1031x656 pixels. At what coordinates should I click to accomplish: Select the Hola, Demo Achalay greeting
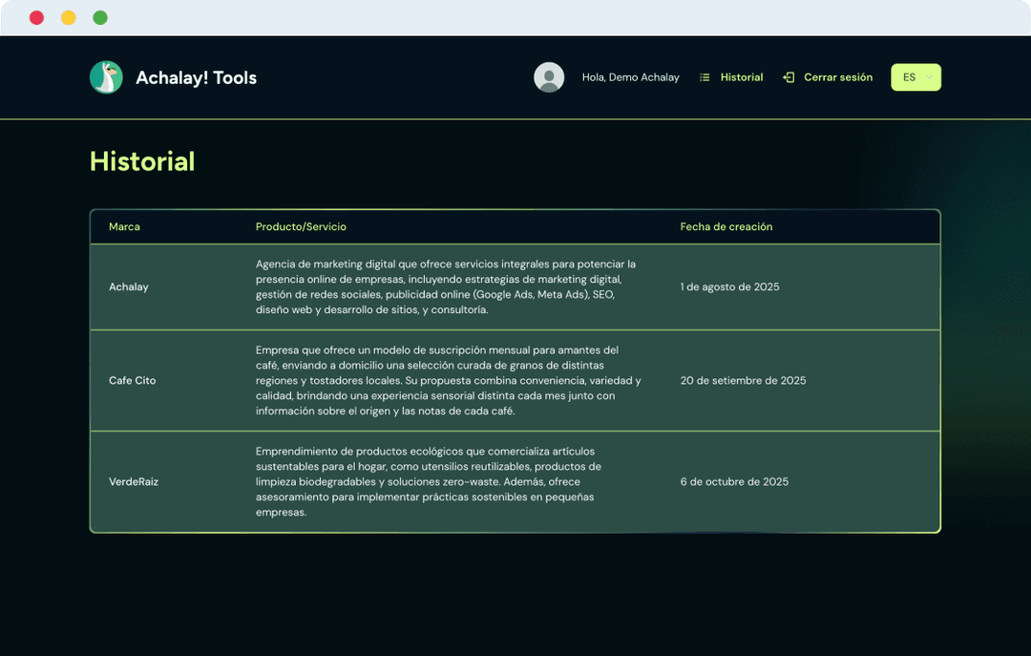[630, 77]
